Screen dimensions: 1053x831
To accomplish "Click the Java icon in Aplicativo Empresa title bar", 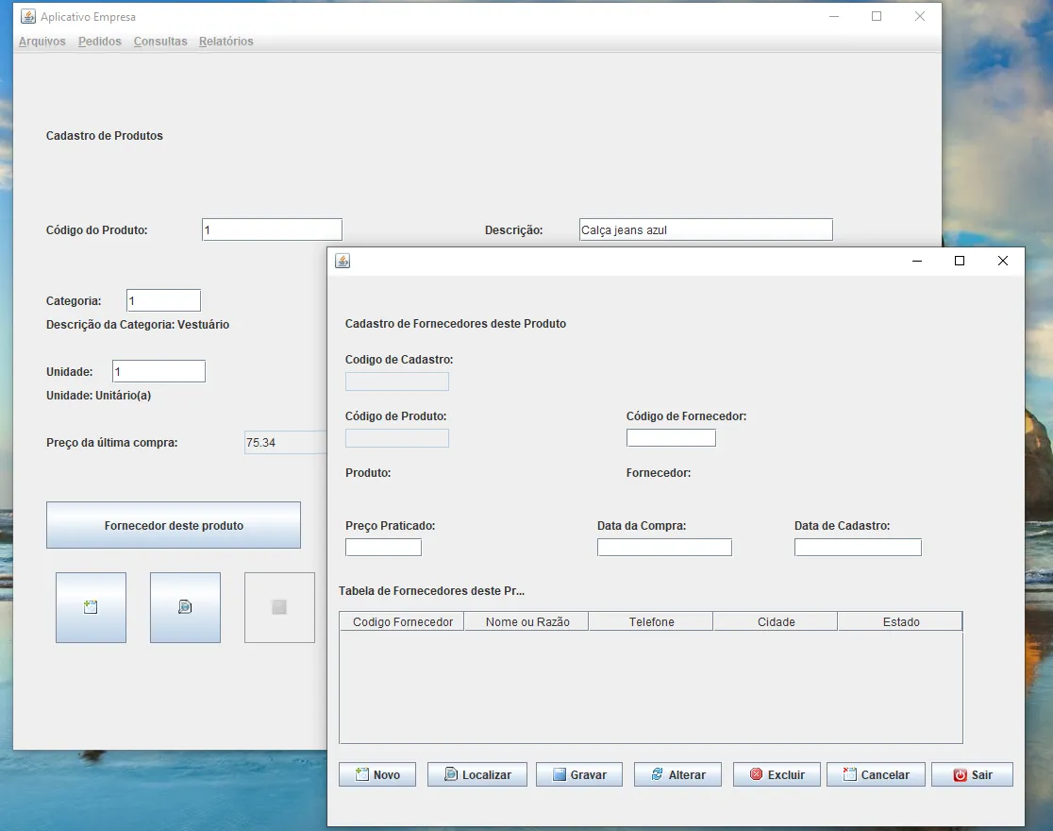I will click(x=28, y=16).
